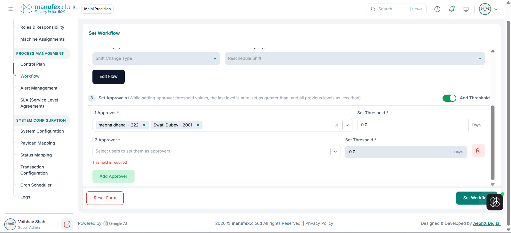
Task: Open Cron Scheduler menu item
Action: click(36, 185)
